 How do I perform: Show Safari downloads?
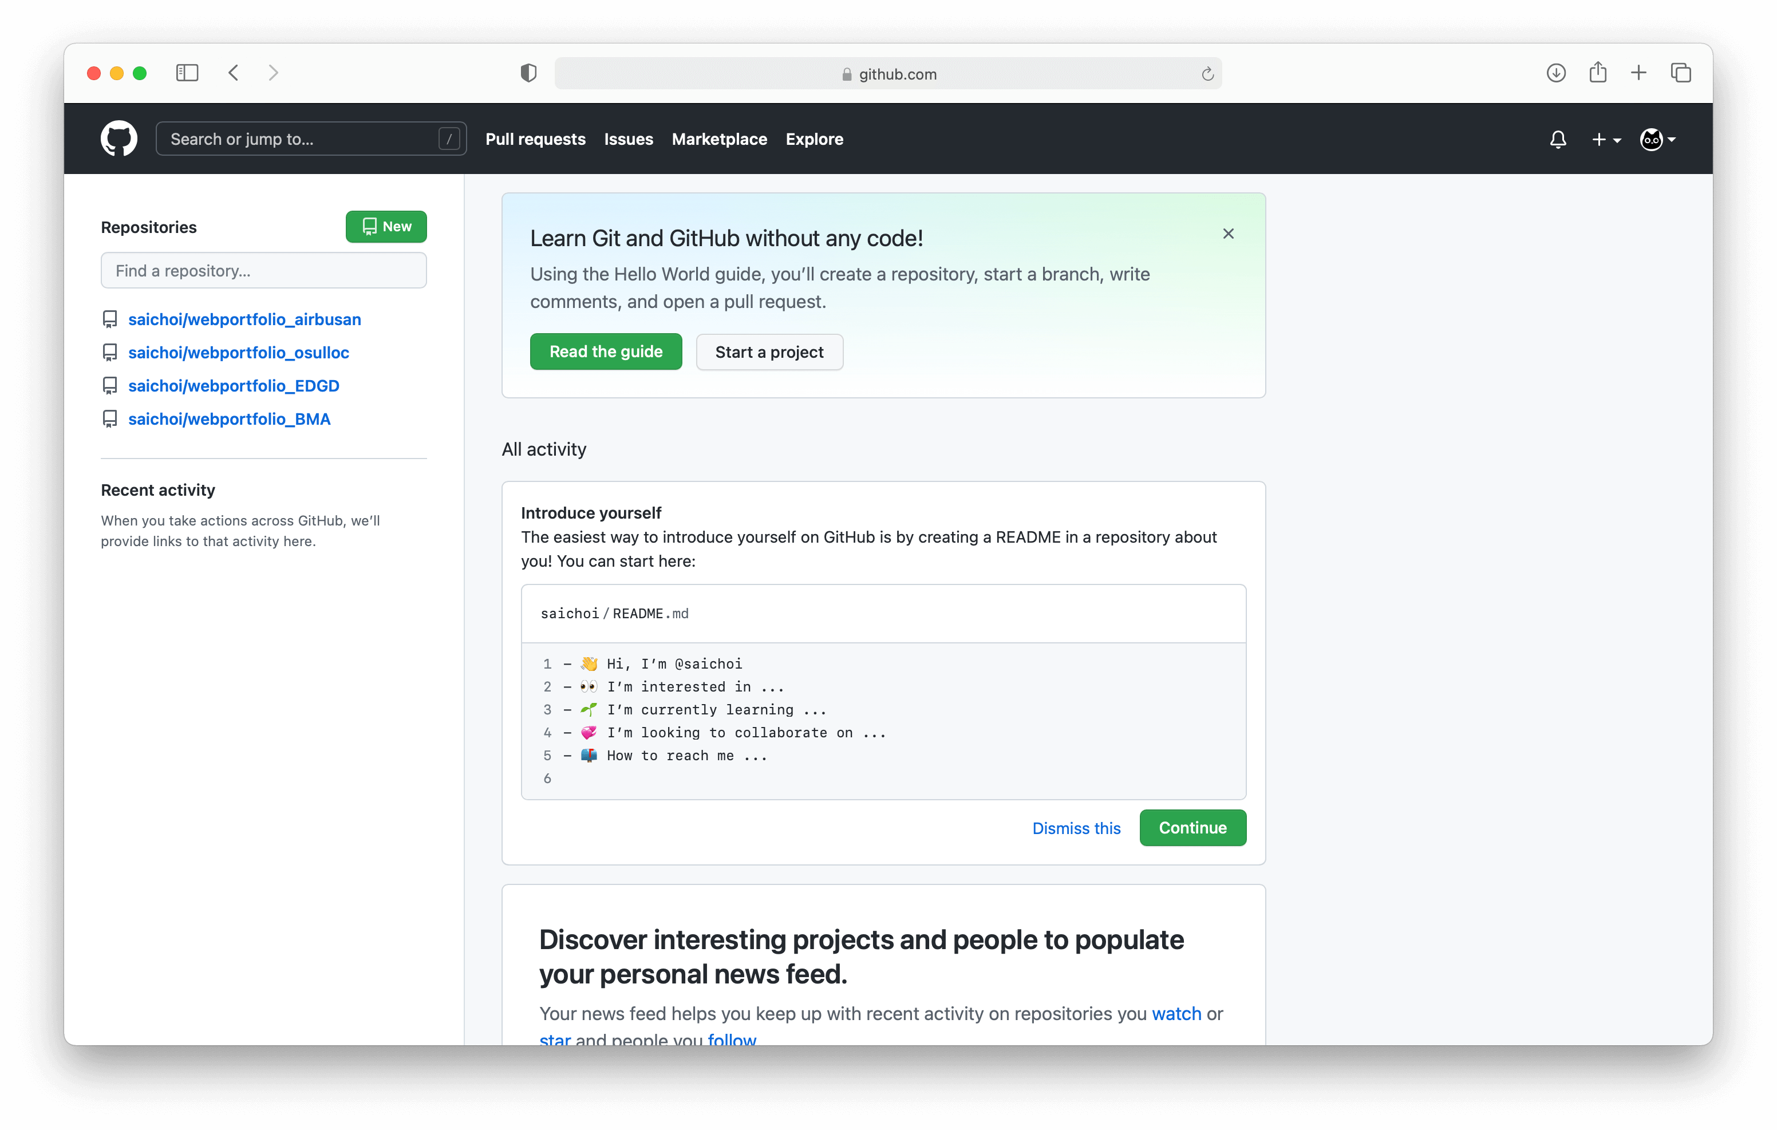click(1555, 73)
